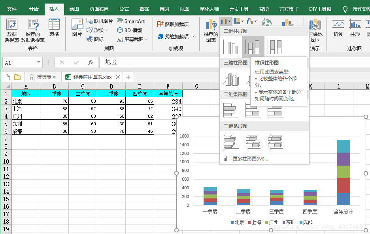Click the 成都 legend entry
Viewport: 370px width, 234px height.
point(306,222)
